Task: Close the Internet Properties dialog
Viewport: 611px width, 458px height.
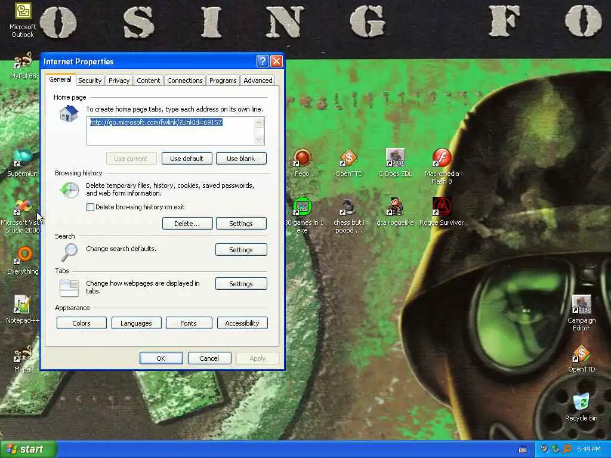Action: (276, 61)
